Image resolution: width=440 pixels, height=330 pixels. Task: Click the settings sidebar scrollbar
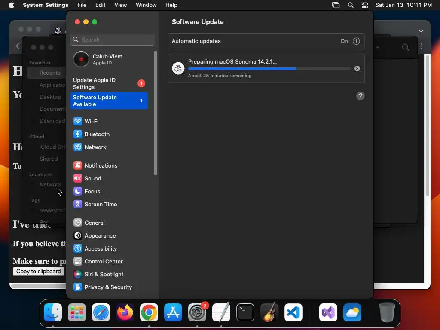pyautogui.click(x=156, y=113)
